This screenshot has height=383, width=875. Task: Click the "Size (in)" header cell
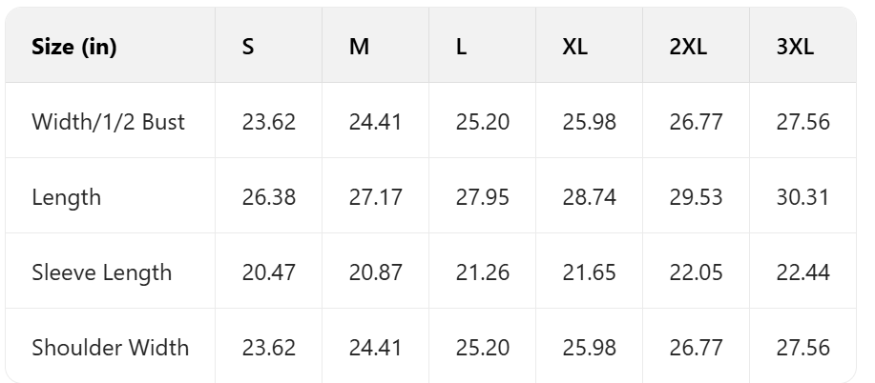click(74, 47)
